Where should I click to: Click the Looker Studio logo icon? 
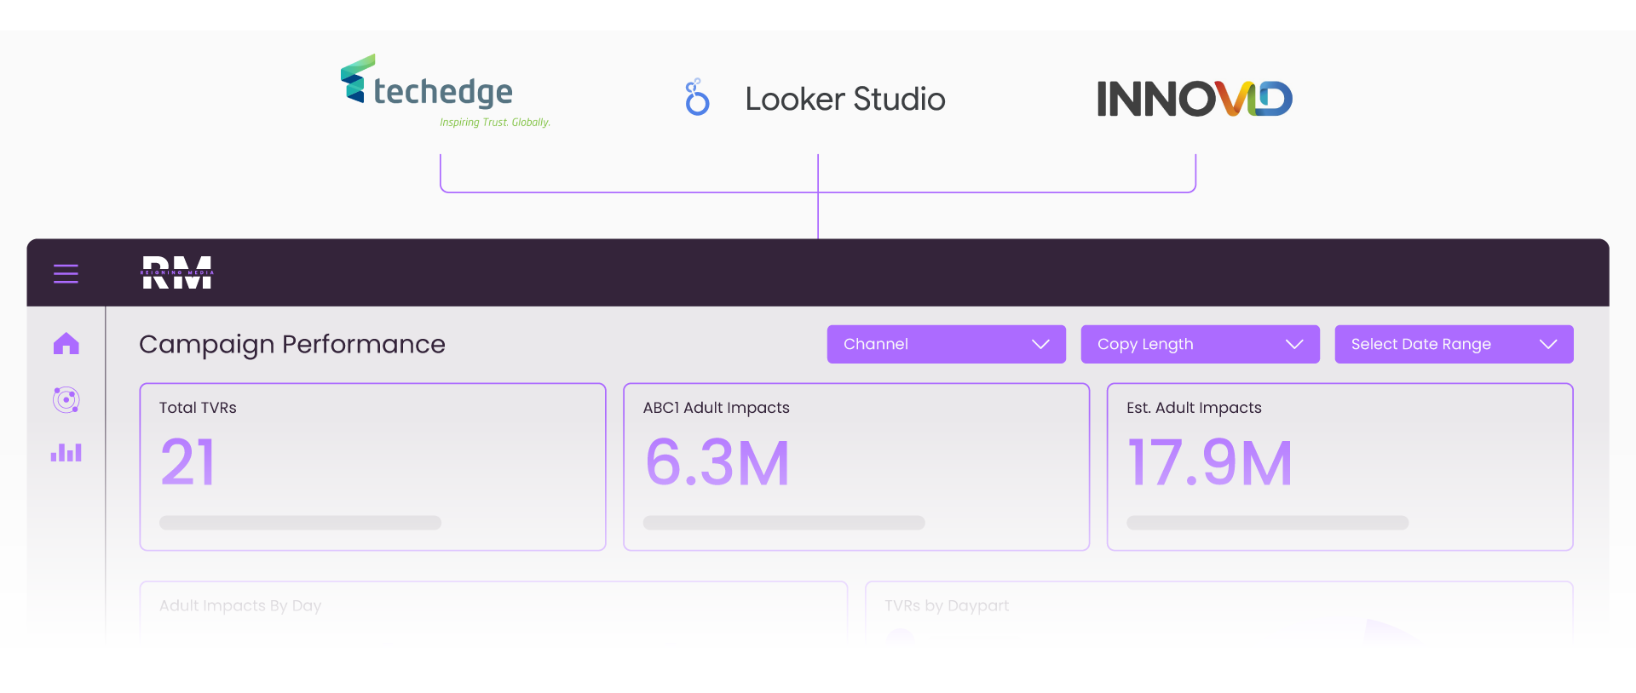click(x=697, y=97)
